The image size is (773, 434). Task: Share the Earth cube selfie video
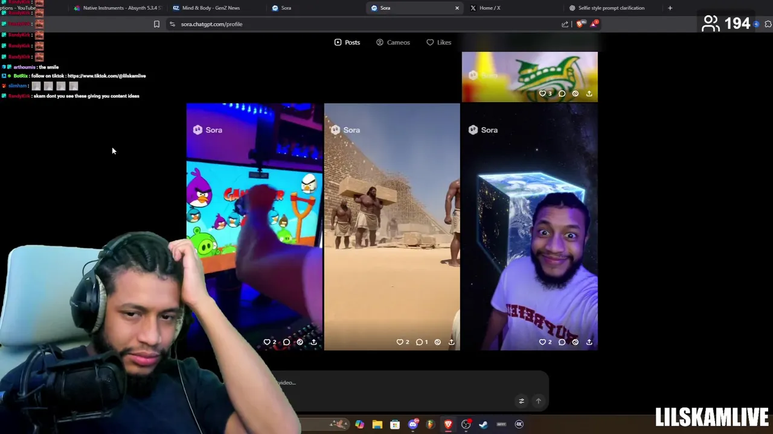pyautogui.click(x=589, y=342)
